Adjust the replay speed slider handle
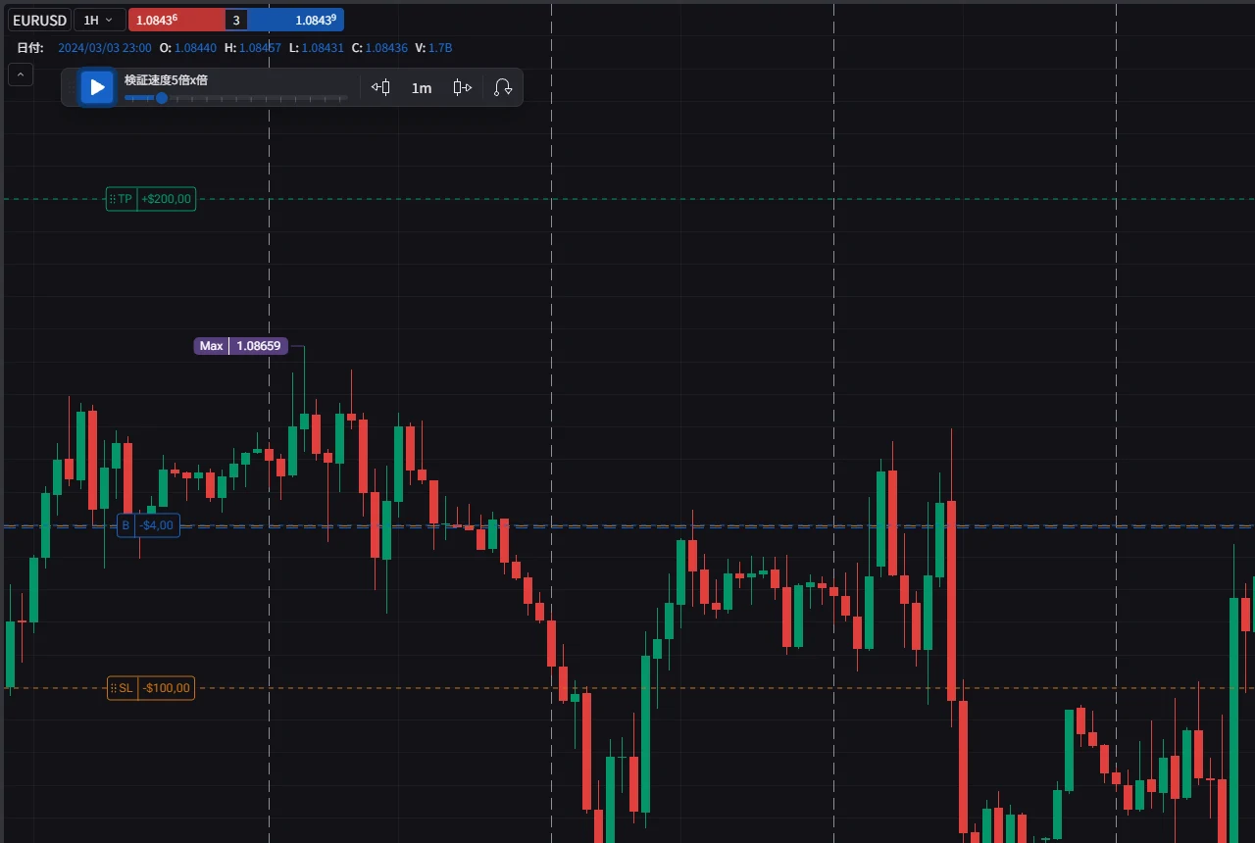The width and height of the screenshot is (1255, 843). (x=162, y=98)
